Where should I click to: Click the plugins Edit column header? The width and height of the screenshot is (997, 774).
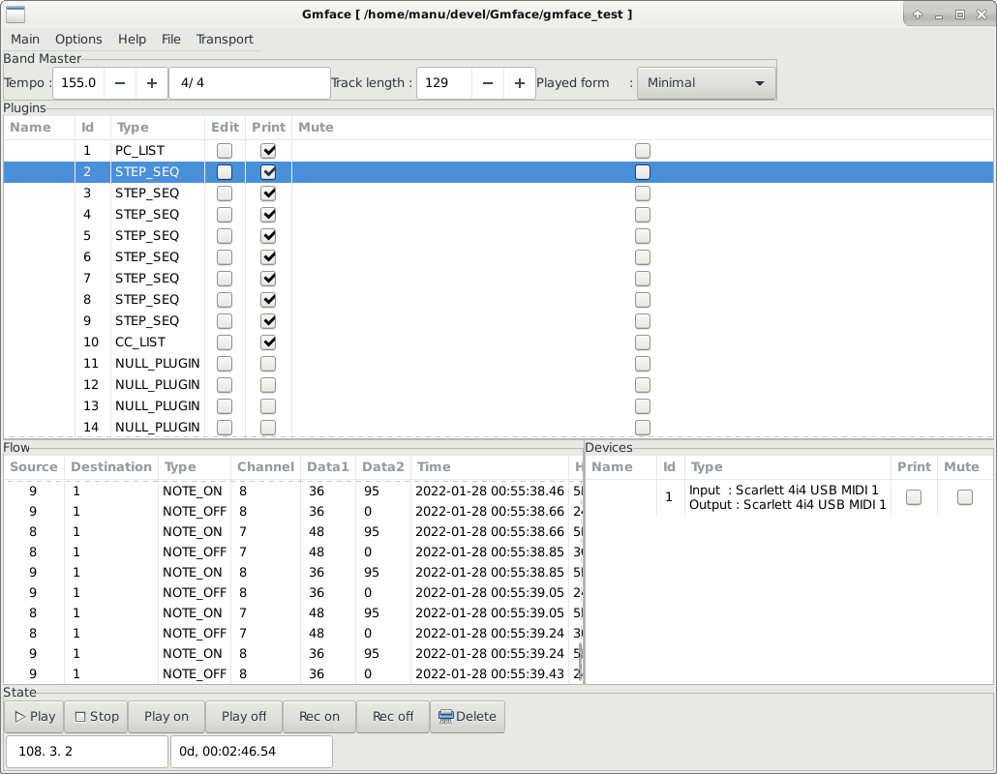pos(226,127)
